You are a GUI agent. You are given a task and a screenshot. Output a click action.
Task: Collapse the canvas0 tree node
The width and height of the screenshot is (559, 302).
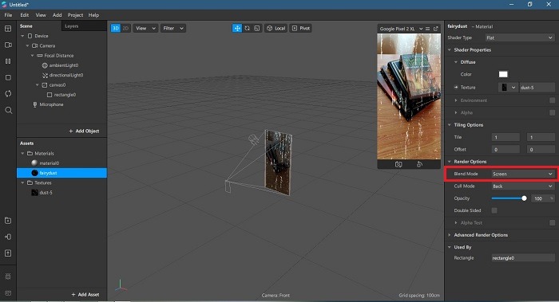point(38,85)
